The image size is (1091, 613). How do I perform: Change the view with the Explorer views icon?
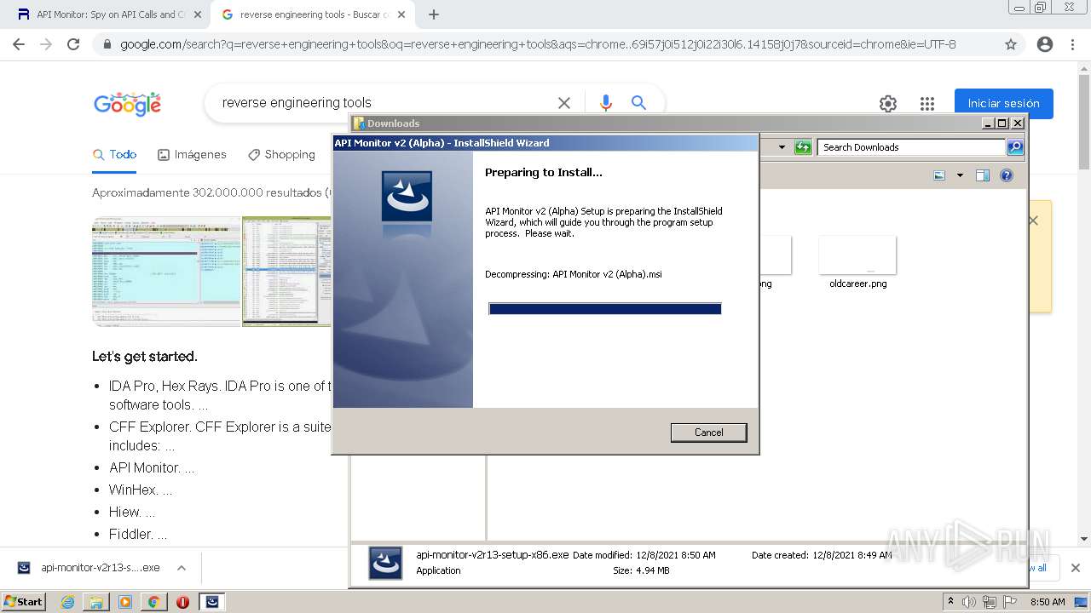pyautogui.click(x=939, y=175)
